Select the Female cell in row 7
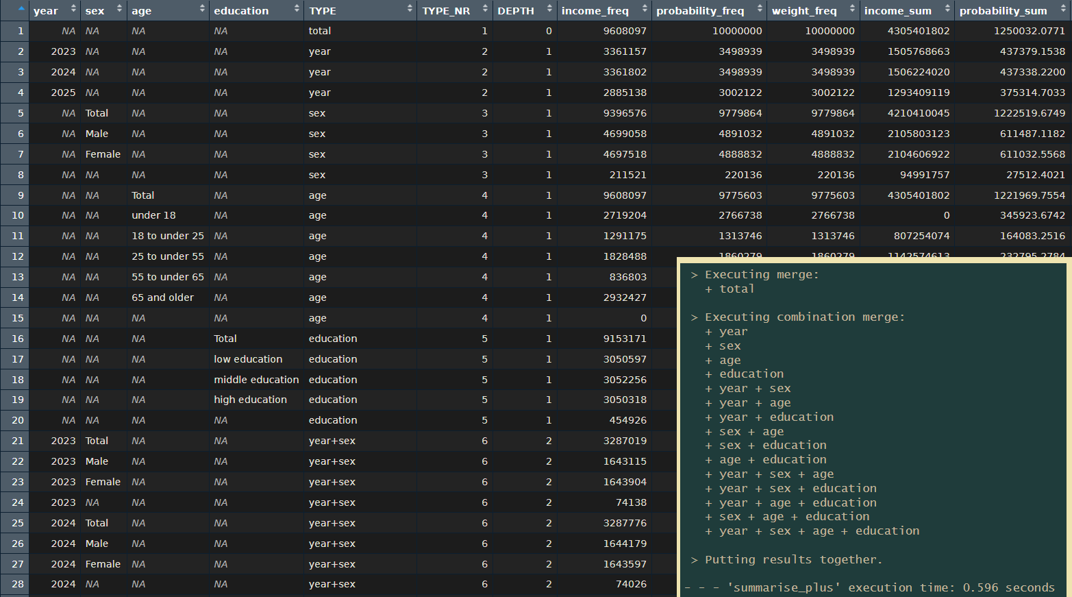 (103, 154)
